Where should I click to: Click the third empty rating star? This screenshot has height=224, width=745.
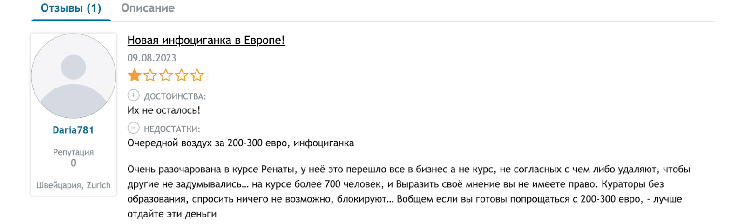click(166, 75)
